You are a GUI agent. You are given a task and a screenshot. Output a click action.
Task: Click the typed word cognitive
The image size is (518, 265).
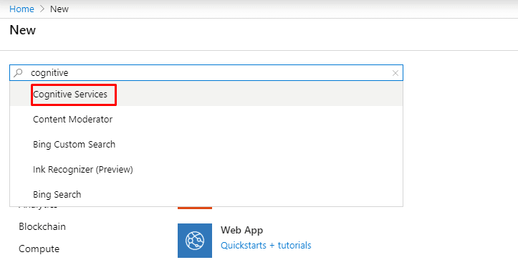(49, 73)
